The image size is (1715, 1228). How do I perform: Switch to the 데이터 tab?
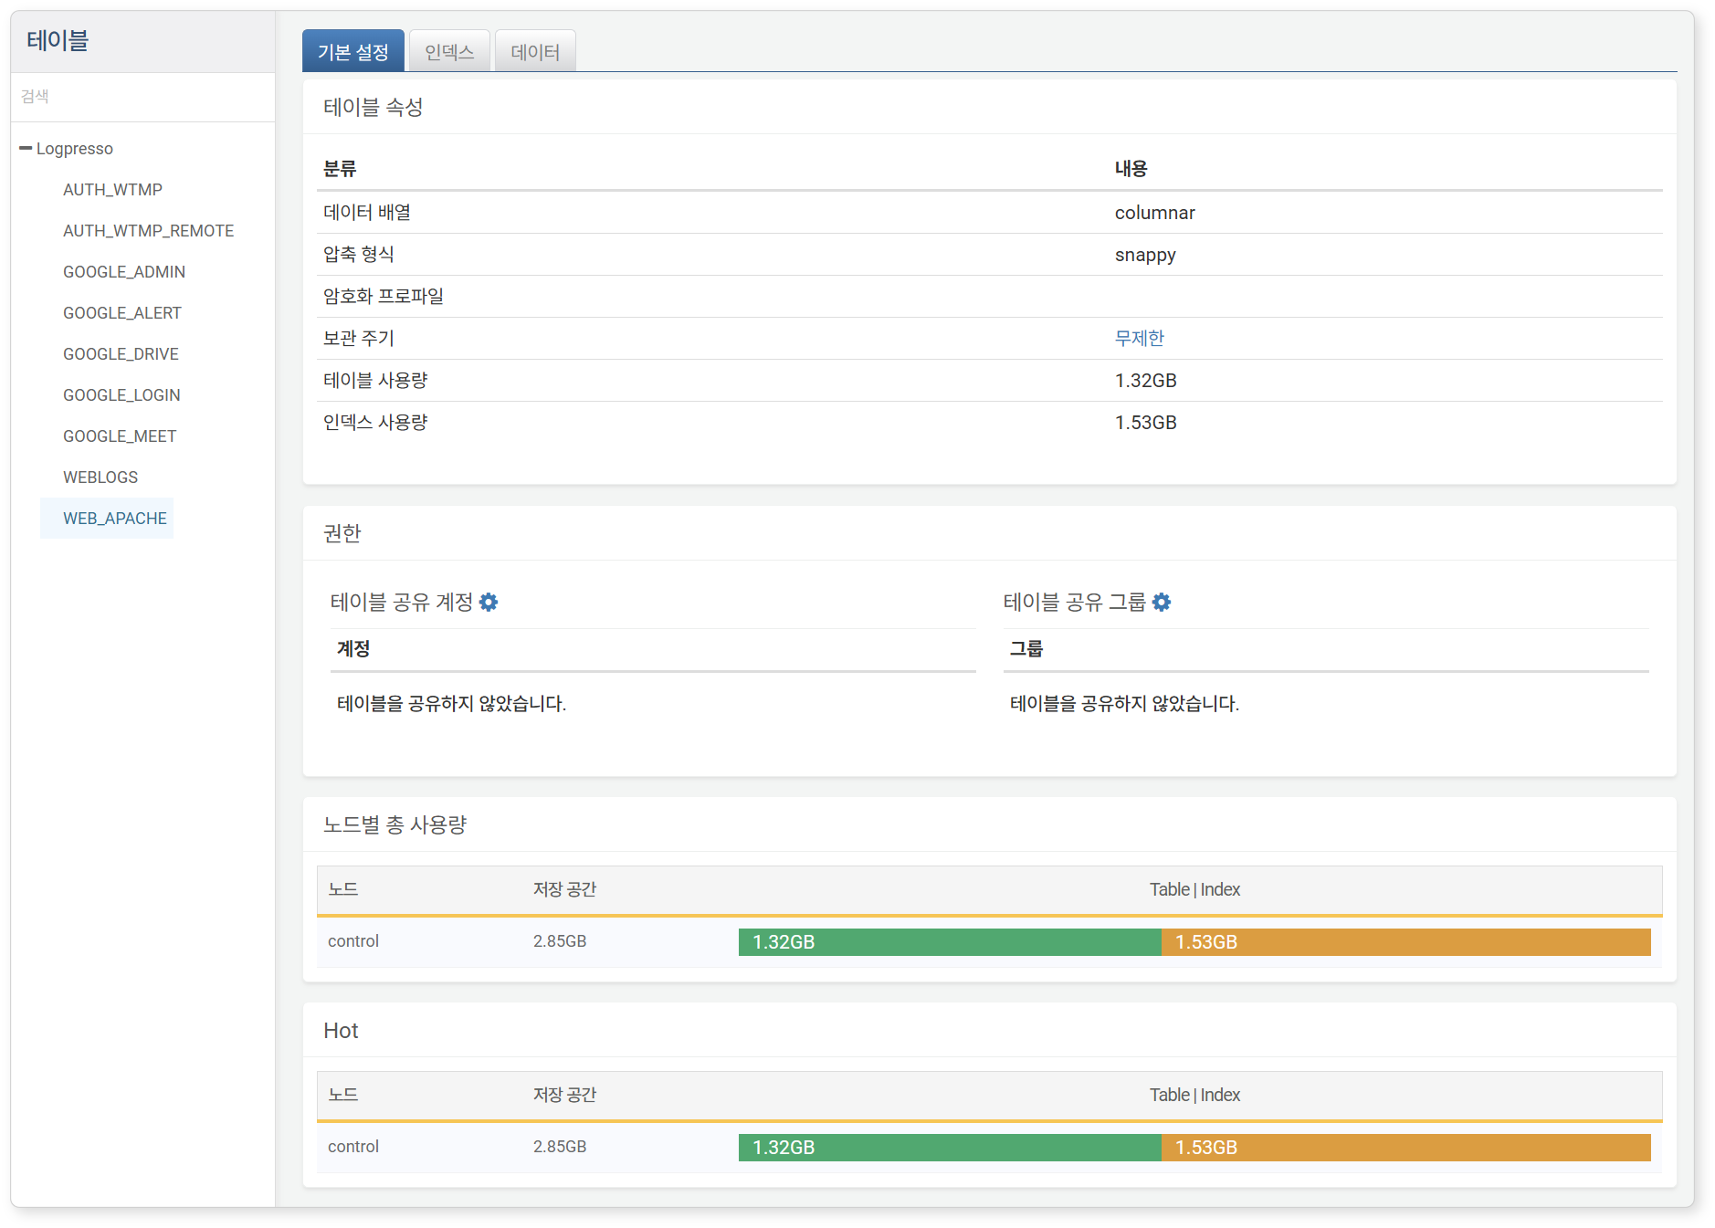pos(535,52)
